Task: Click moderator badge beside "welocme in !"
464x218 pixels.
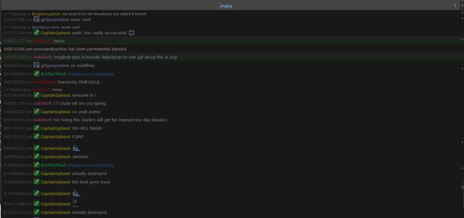Action: tap(37, 95)
